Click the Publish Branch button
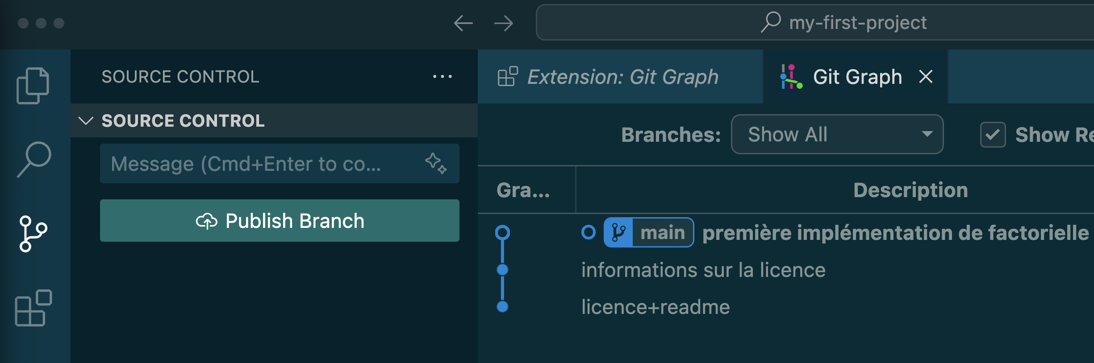1094x363 pixels. (x=280, y=221)
